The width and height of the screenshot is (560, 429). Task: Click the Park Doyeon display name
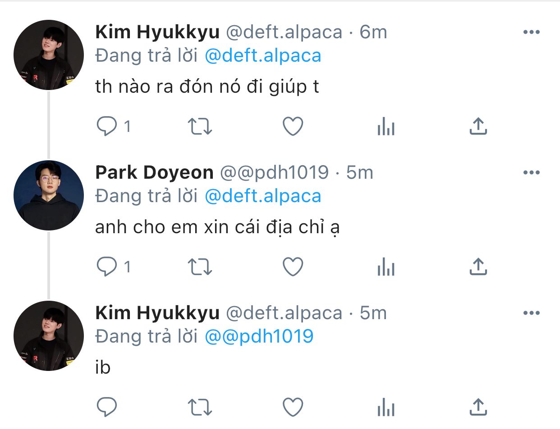(154, 172)
